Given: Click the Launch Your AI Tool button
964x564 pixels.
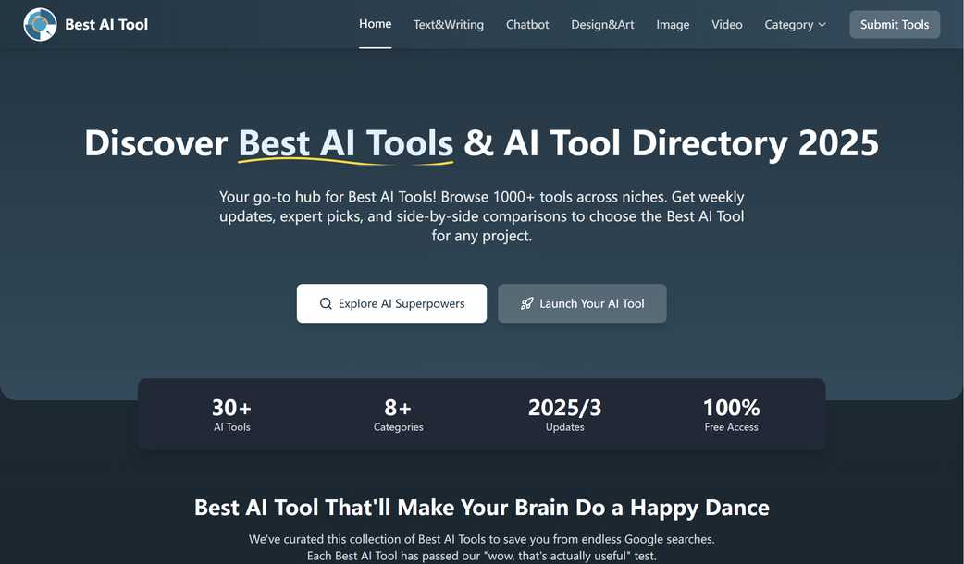Looking at the screenshot, I should (x=582, y=302).
